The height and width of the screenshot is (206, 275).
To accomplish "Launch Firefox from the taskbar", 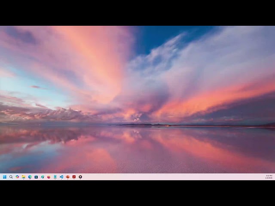I will (x=49, y=177).
